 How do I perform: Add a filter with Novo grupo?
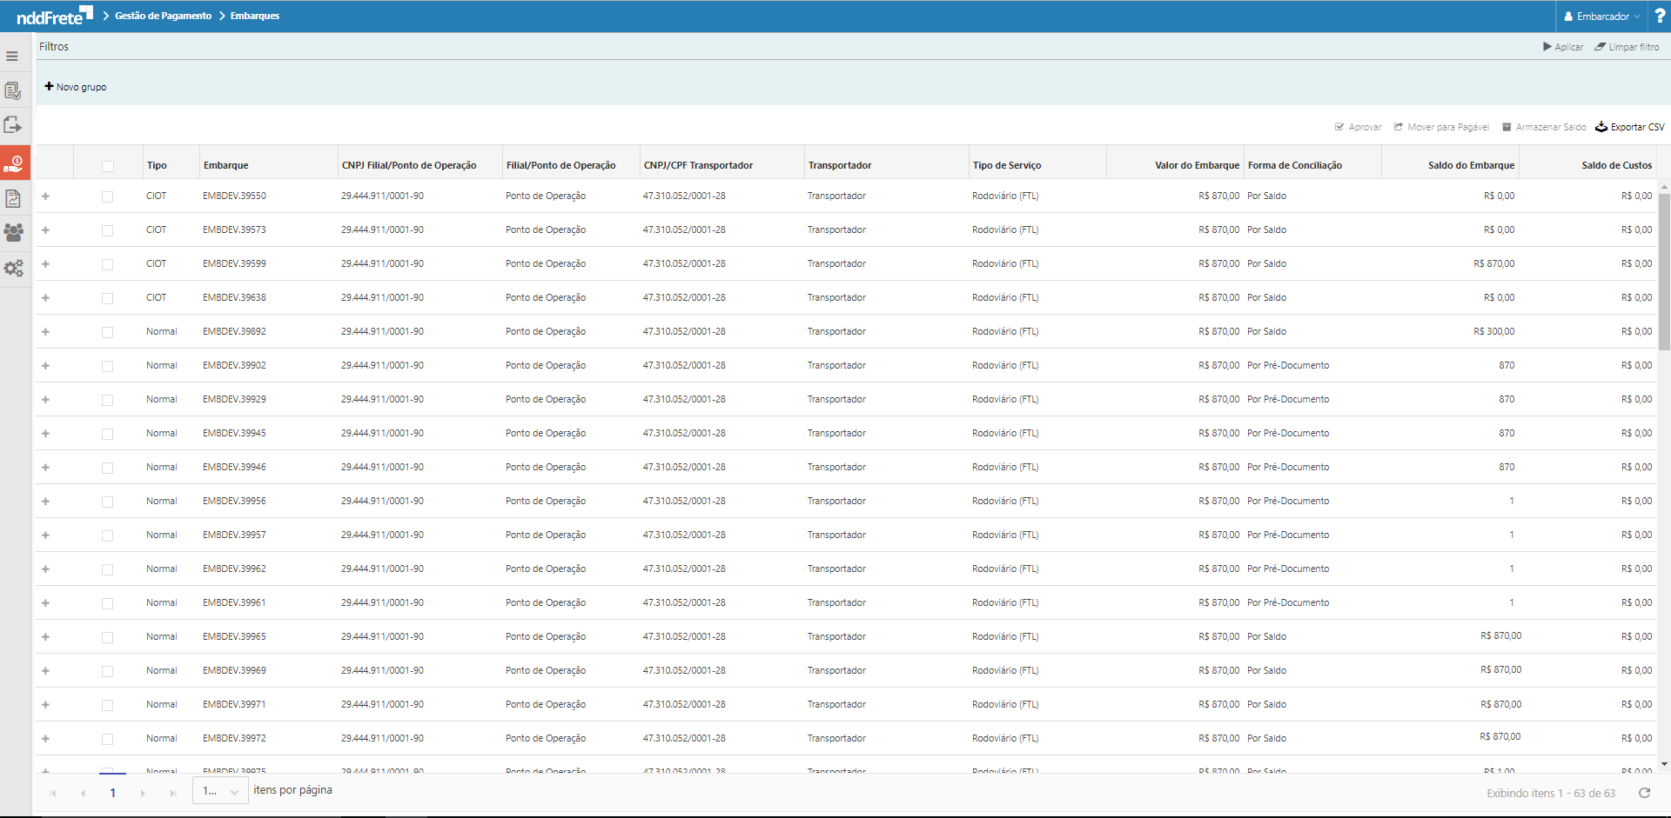coord(76,87)
